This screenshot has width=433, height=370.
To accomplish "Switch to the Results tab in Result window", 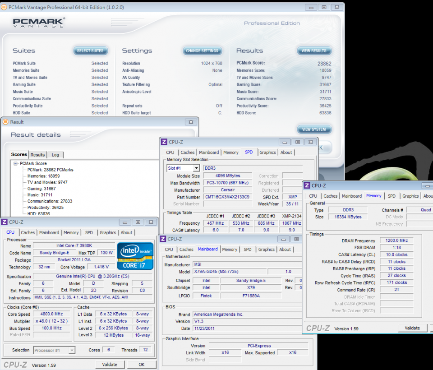I will click(37, 155).
